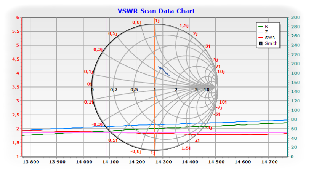311x172 pixels.
Task: Click the red SWR legend line
Action: (261, 38)
